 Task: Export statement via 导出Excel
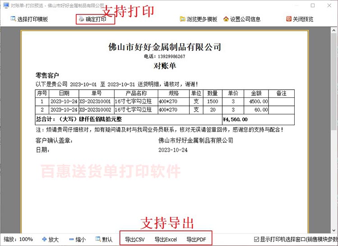[166, 239]
